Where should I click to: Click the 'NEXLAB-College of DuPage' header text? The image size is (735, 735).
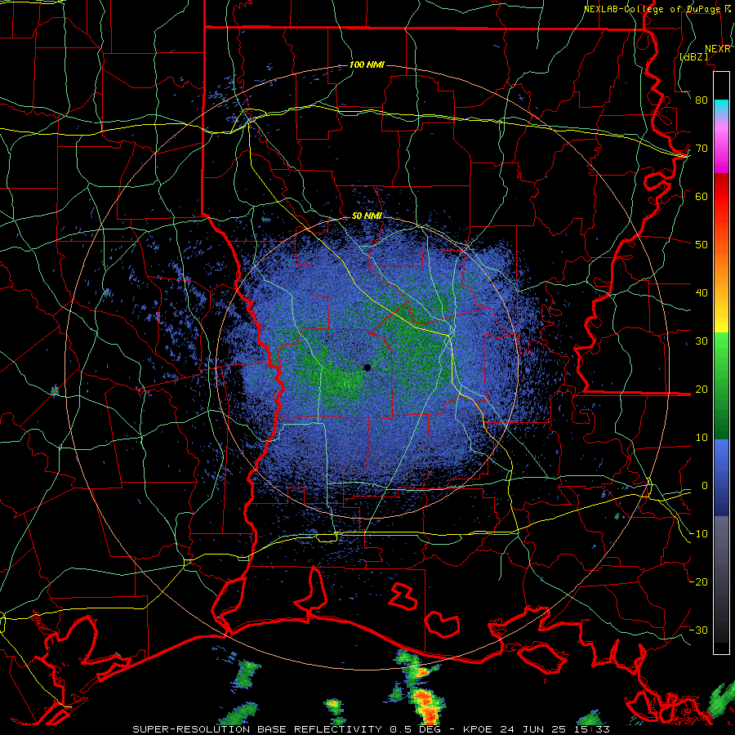pos(652,9)
